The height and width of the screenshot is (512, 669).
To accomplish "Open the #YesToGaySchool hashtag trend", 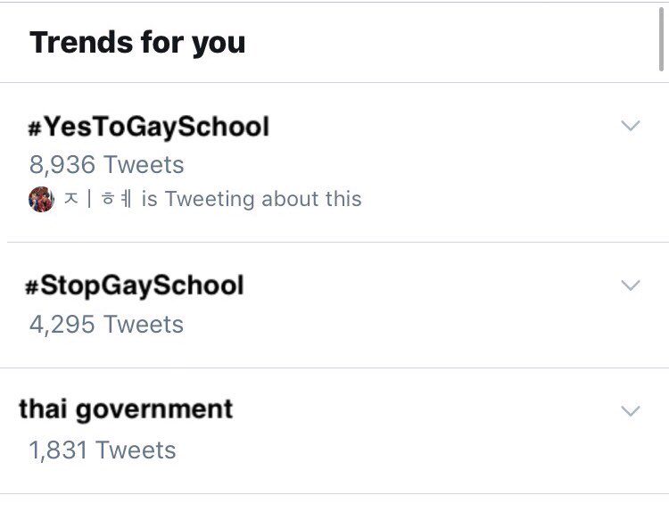I will [149, 127].
